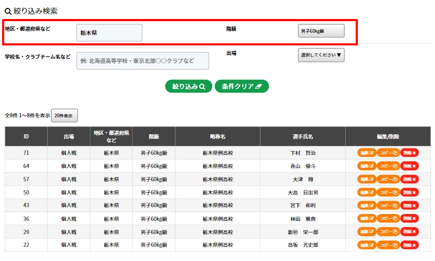This screenshot has width=435, height=261.
Task: Click the 絞り込み search button
Action: click(189, 86)
